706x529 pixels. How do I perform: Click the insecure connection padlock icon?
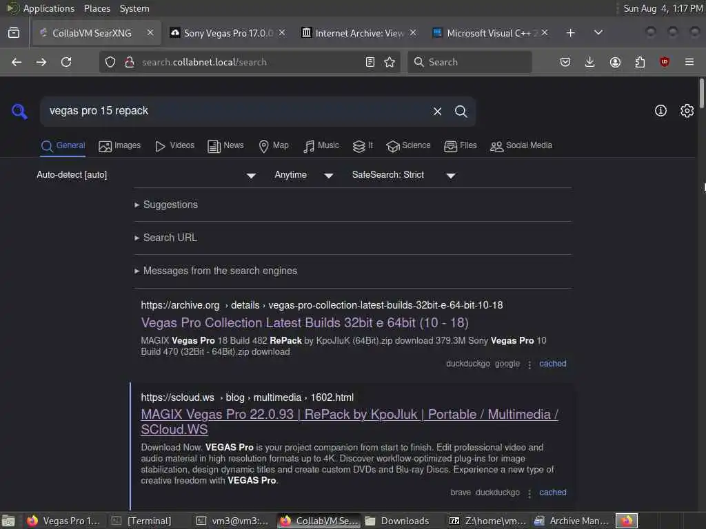pos(129,62)
